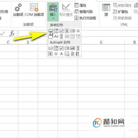The height and width of the screenshot is (138, 138).
Task: Pick the Spin Button form control
Action: 67,31
